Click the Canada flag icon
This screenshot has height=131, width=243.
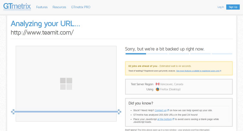click(x=157, y=84)
